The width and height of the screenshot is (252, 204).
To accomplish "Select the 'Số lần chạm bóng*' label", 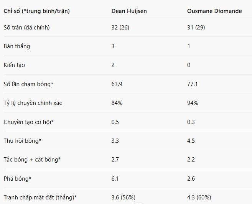I will coord(28,84).
